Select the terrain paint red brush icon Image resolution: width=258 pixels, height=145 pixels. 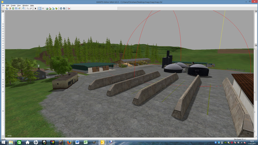(x=50, y=8)
